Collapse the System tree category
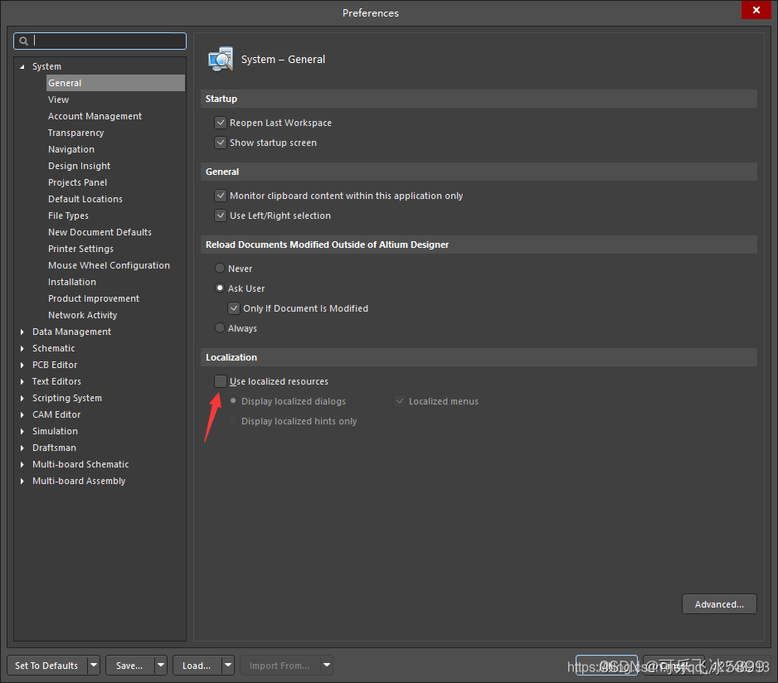 click(23, 66)
